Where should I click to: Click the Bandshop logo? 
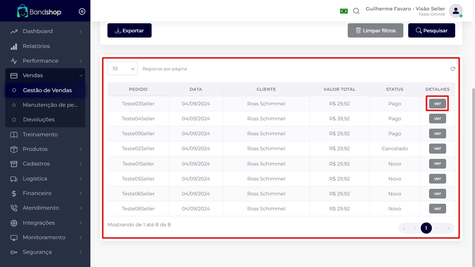click(39, 11)
